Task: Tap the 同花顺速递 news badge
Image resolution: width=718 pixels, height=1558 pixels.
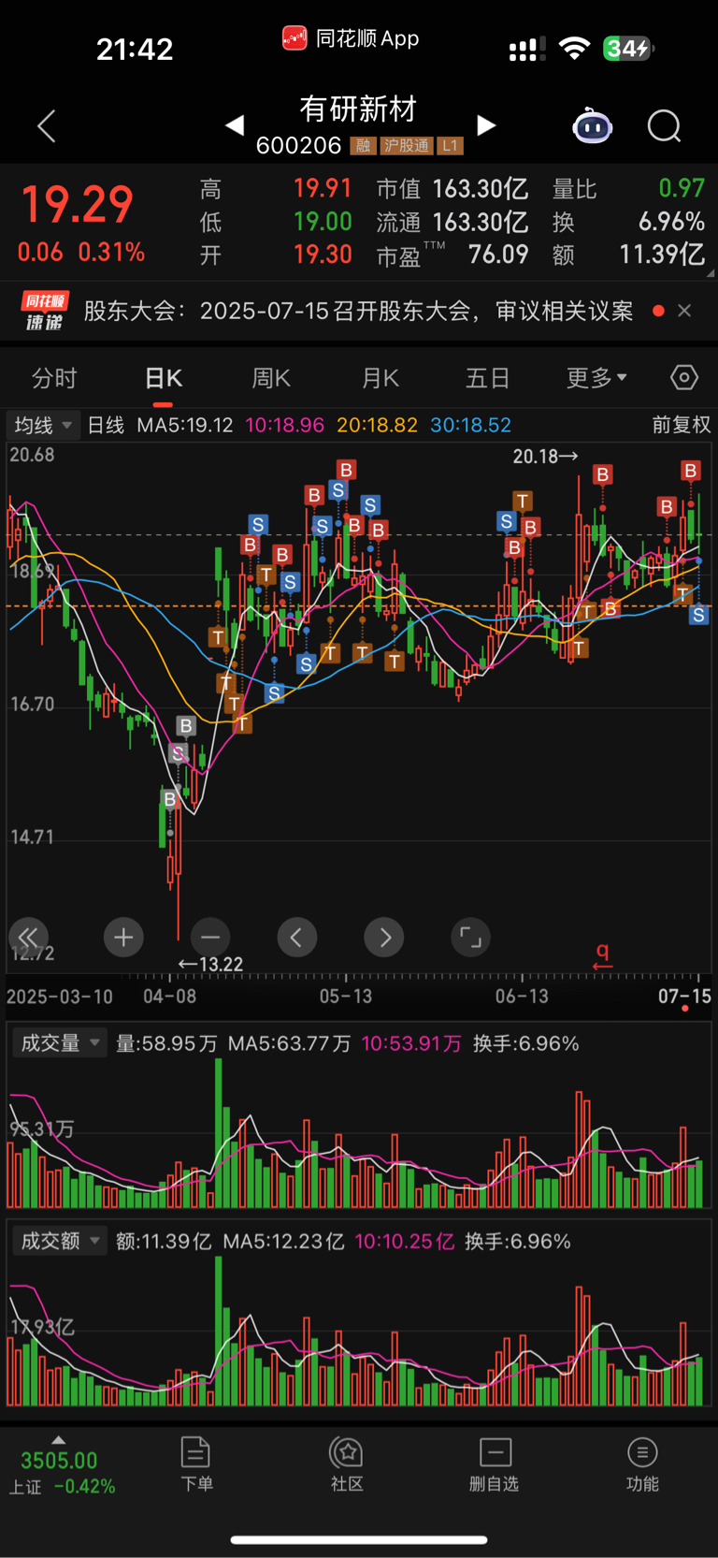Action: point(45,311)
